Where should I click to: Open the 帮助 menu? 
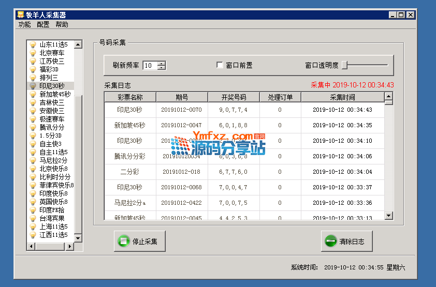pos(62,24)
